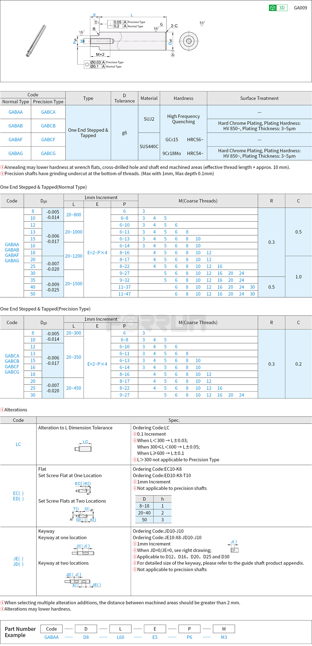
Task: Click the GABAA example value under Code
Action: click(52, 637)
